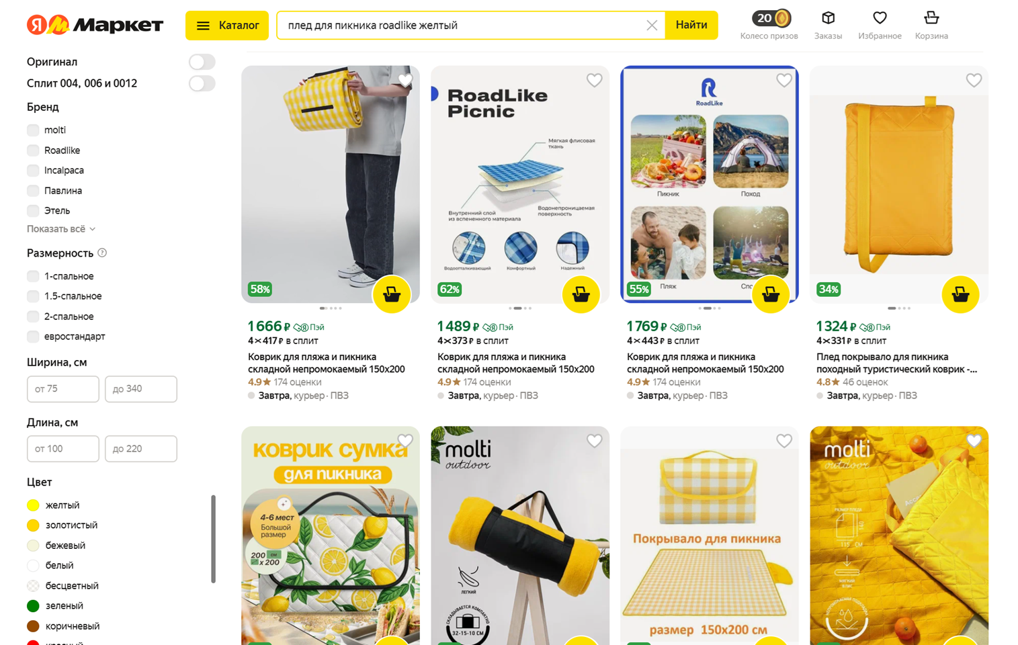Favorite the RoadLike Picnic product card
Viewport: 1018px width, 645px height.
click(x=594, y=81)
